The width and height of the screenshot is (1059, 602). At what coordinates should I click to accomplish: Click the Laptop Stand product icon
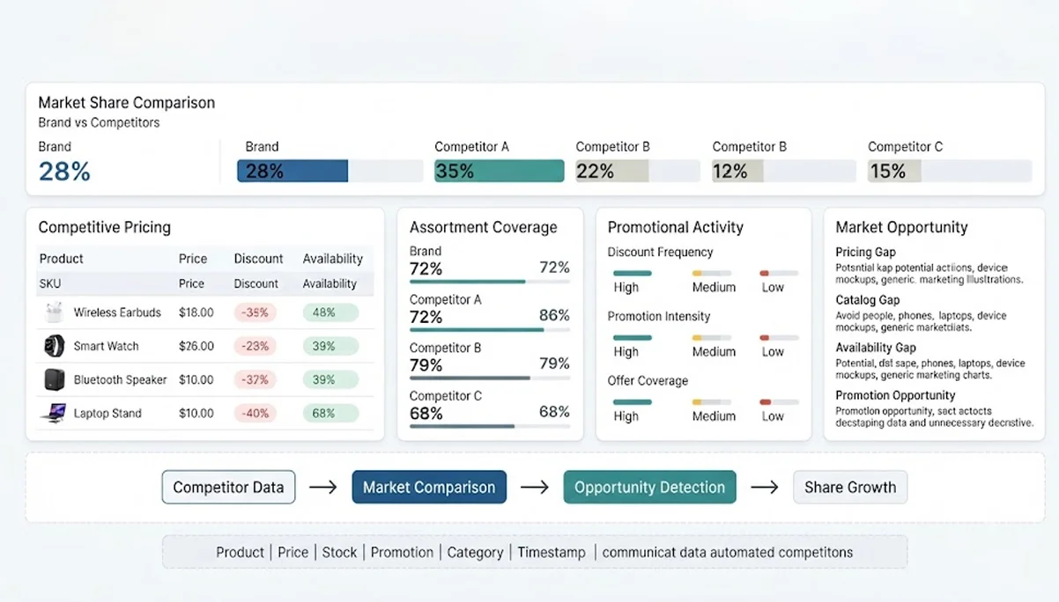[x=54, y=413]
